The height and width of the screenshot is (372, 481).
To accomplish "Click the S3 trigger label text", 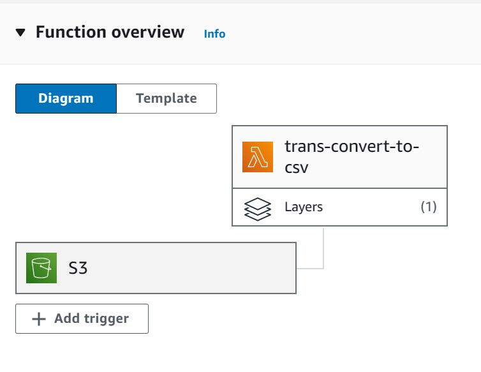I will [x=78, y=268].
